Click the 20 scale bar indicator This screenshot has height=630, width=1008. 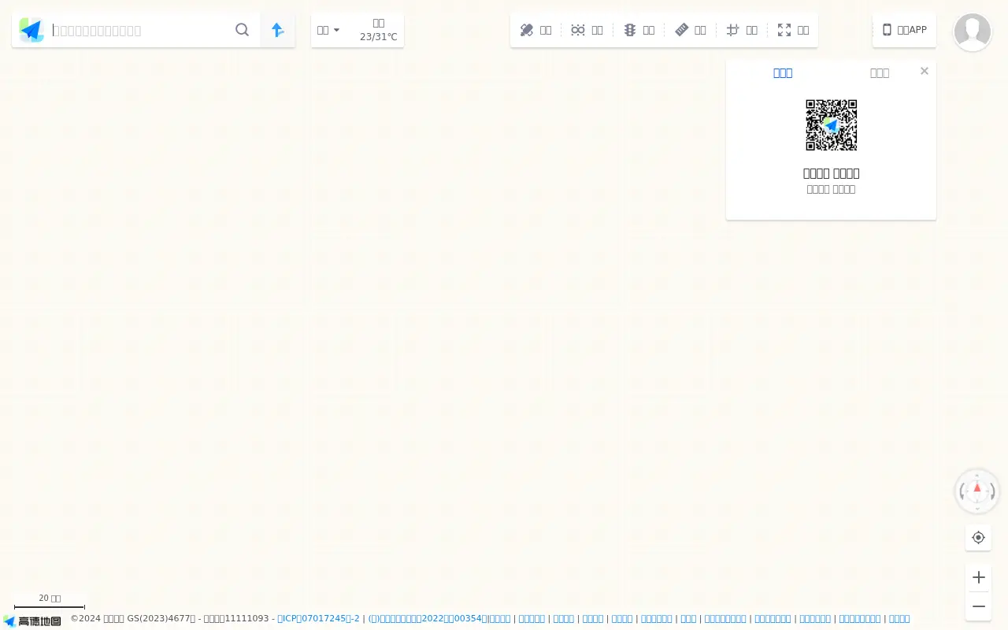(x=50, y=602)
